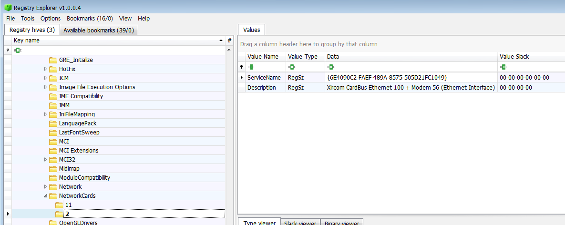Click the HotFix folder icon
Viewport: 565px width, 225px height.
(53, 69)
